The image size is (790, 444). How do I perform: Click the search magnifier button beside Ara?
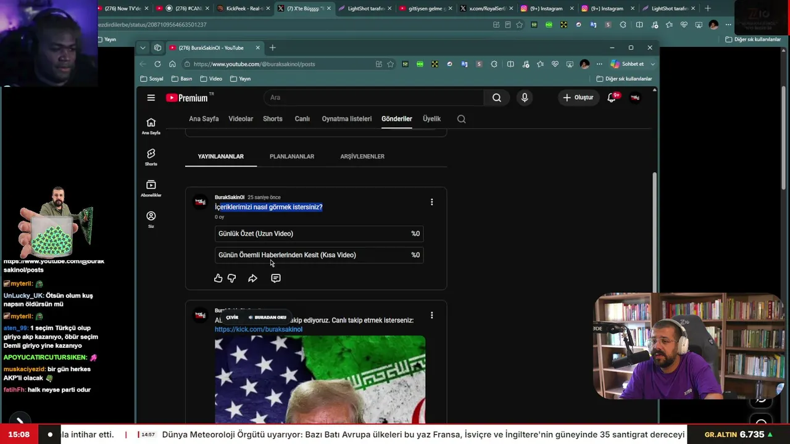pyautogui.click(x=497, y=97)
